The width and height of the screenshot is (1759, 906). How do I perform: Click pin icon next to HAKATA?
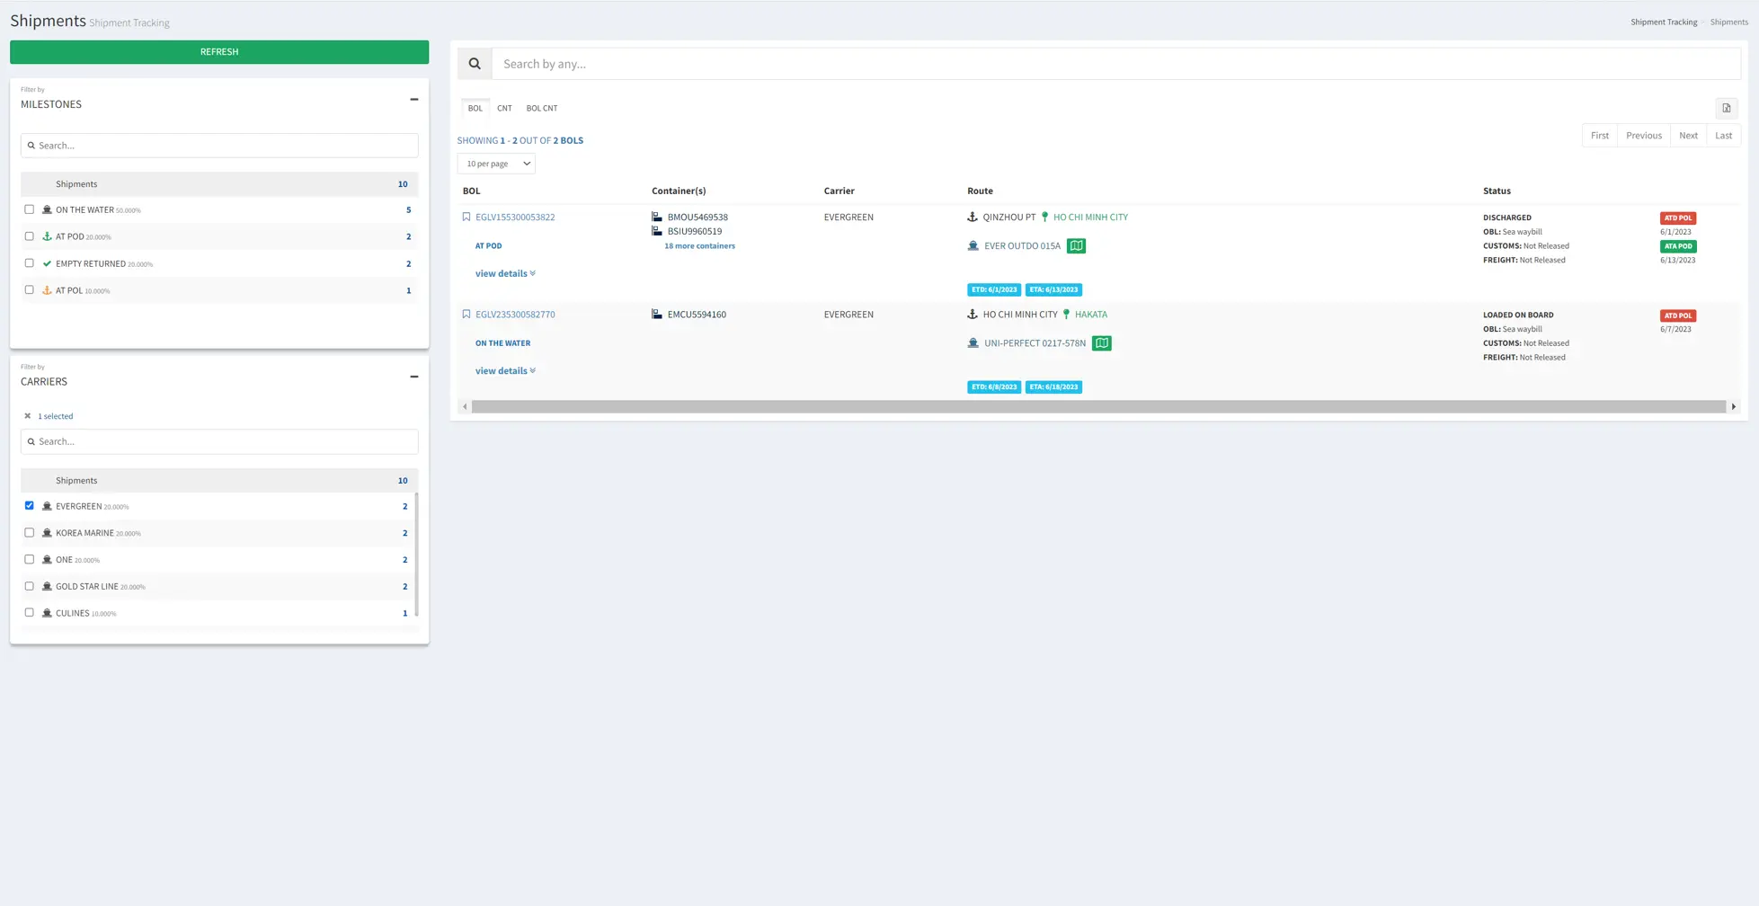pos(1066,315)
